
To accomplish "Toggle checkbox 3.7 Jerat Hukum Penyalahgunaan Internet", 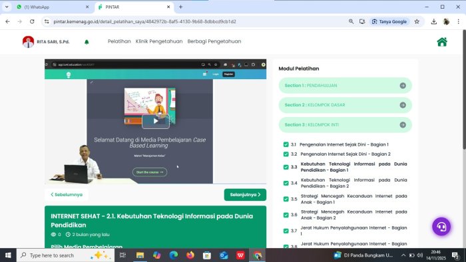I will click(x=286, y=231).
